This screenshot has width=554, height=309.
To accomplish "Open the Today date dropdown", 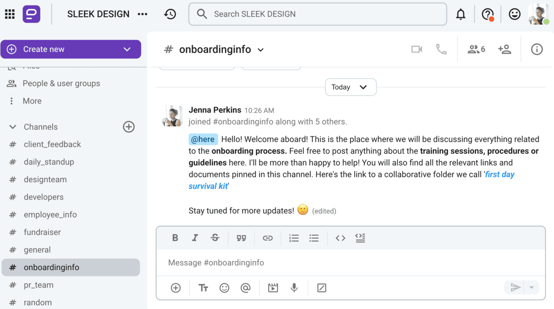I will pyautogui.click(x=350, y=87).
